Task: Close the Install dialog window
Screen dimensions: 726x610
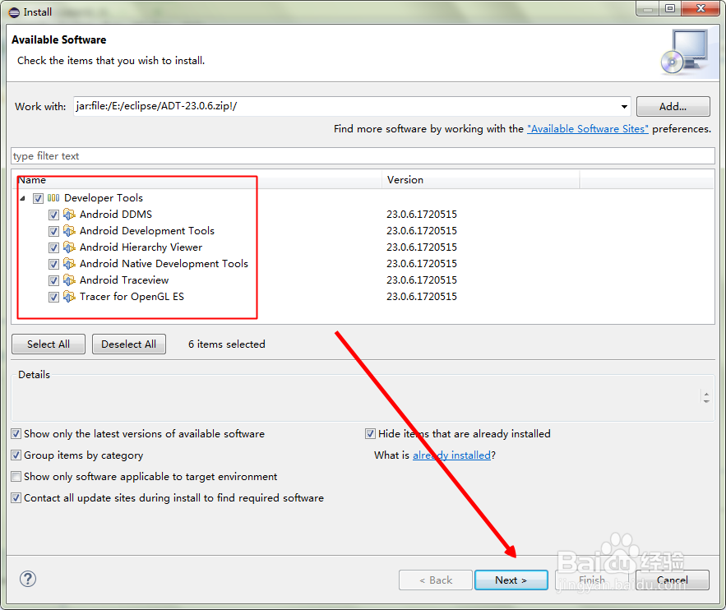Action: (701, 8)
